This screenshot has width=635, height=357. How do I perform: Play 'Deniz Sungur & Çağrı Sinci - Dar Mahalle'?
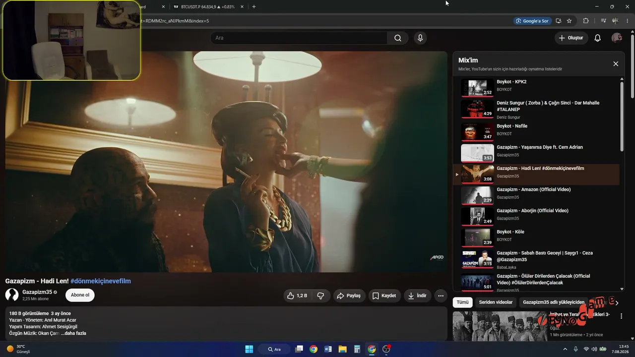(x=537, y=109)
